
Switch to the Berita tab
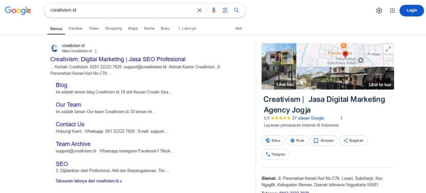point(149,28)
